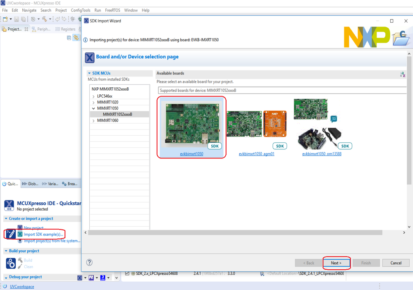Viewport: 413px width, 290px height.
Task: Open the Search menu
Action: [x=46, y=10]
